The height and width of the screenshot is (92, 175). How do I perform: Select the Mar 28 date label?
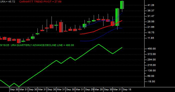[x=99, y=89]
